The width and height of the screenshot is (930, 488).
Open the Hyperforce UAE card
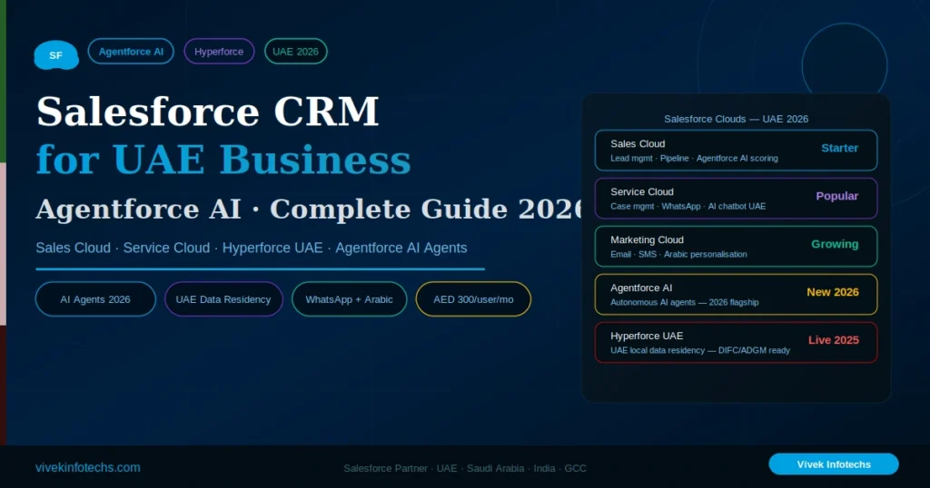click(x=736, y=342)
